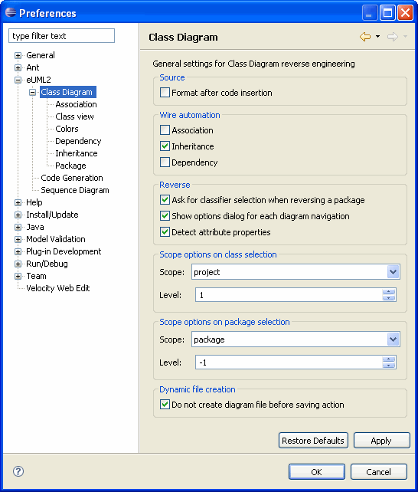Toggle Detect attribute properties checkbox
The width and height of the screenshot is (418, 492).
(165, 232)
